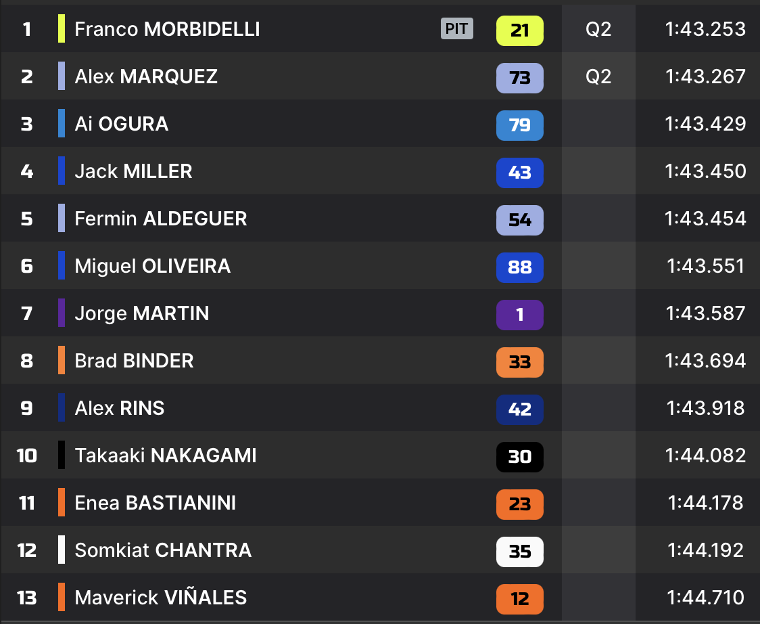This screenshot has height=624, width=760.
Task: Click the orange number 12 badge
Action: point(519,599)
